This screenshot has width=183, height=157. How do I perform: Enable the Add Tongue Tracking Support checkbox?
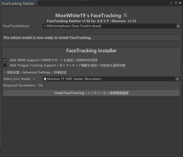tap(5, 65)
